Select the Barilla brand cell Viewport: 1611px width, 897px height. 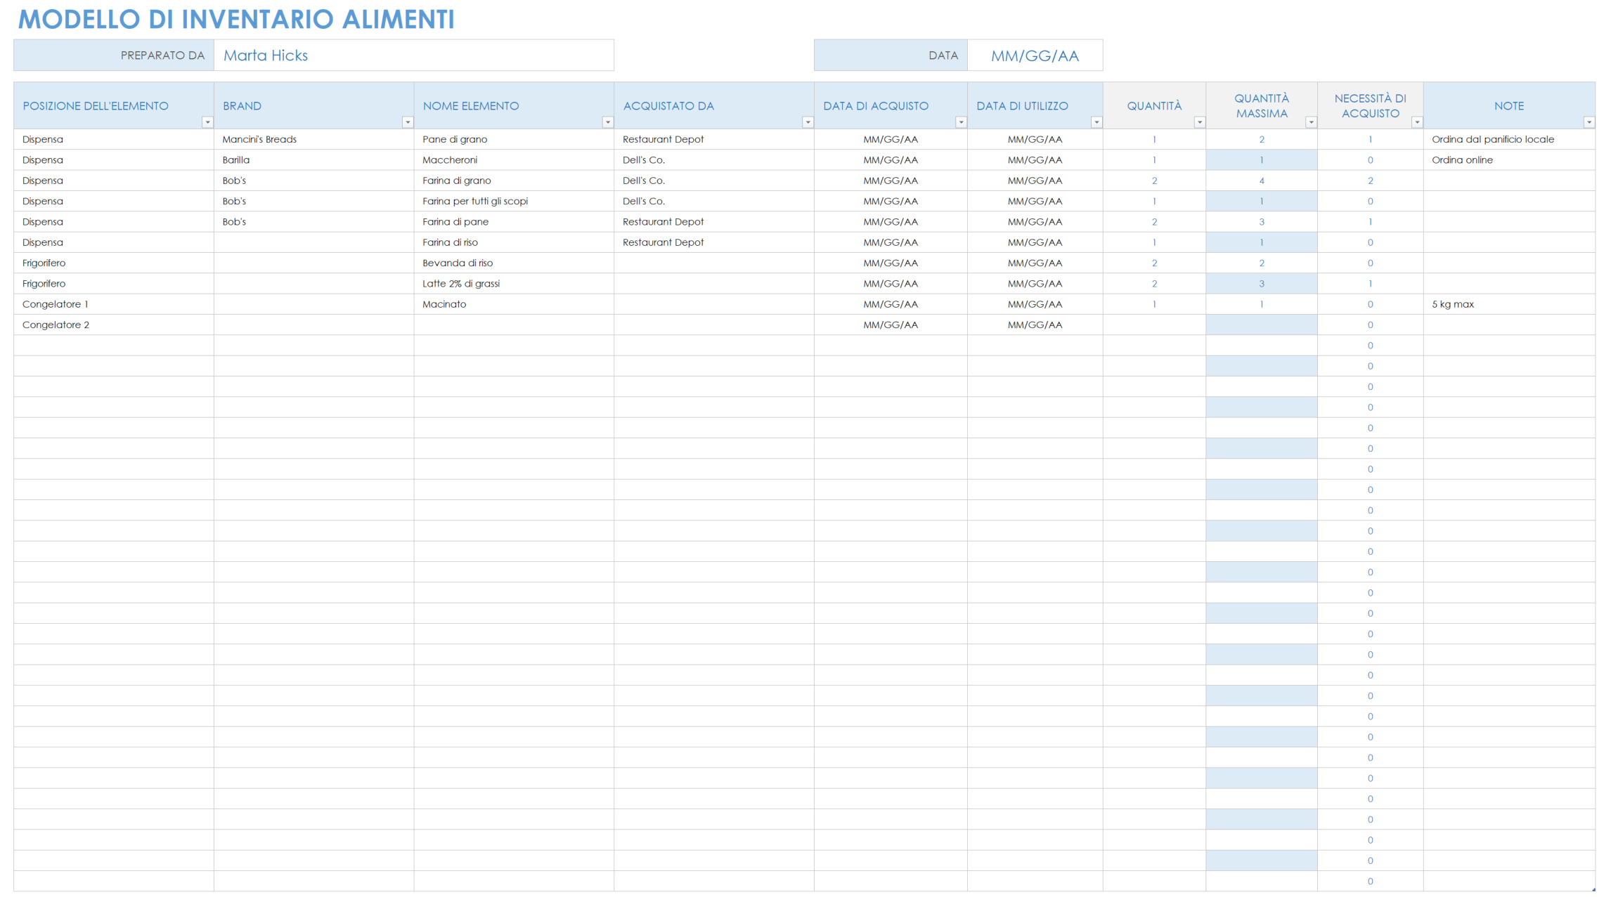coord(314,159)
